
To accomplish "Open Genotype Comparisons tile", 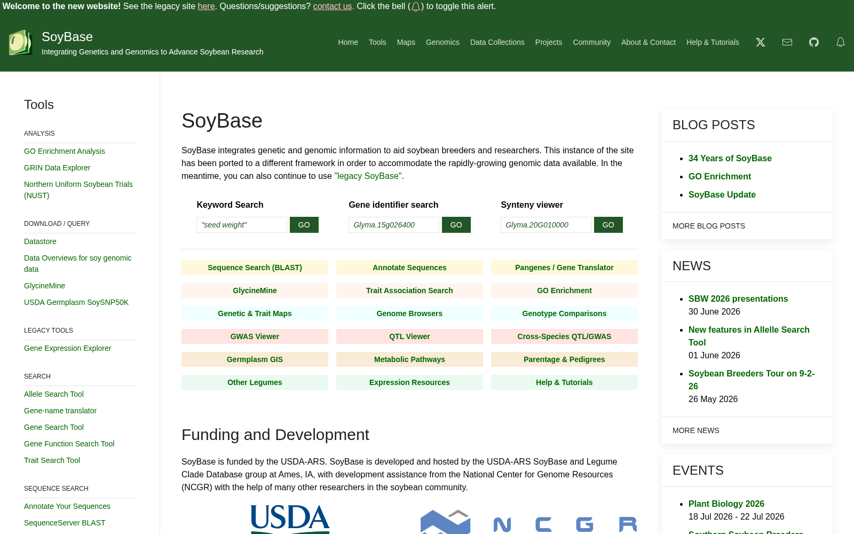I will click(x=564, y=313).
